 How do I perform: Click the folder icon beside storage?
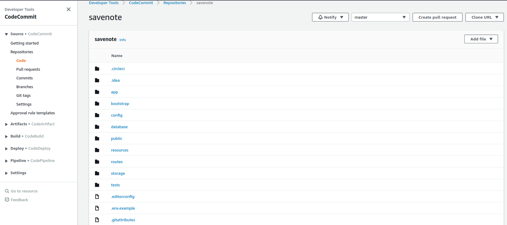pos(97,173)
